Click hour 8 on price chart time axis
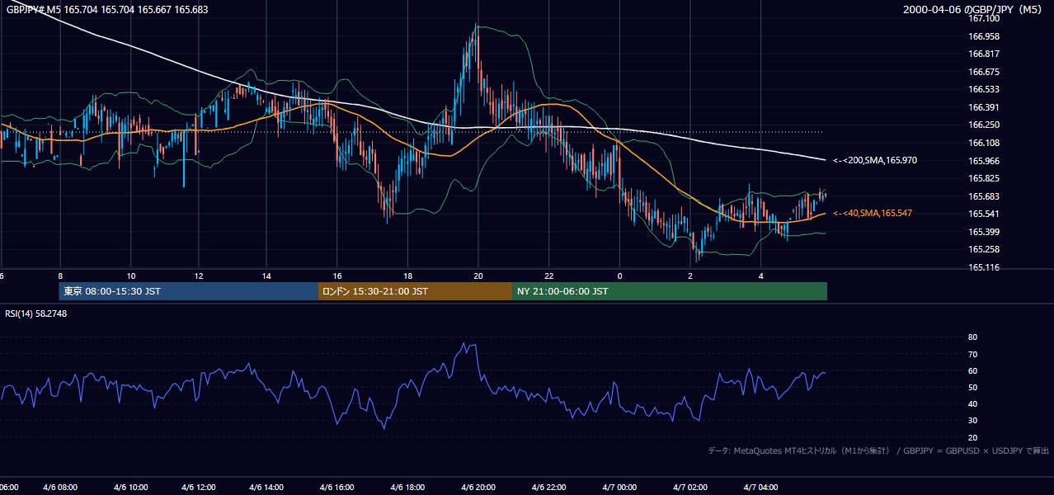The width and height of the screenshot is (1054, 495). click(x=60, y=276)
